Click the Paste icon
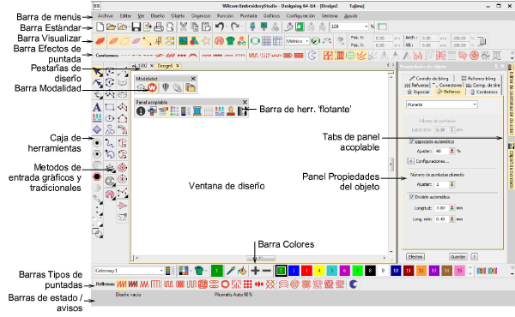Viewport: 515px width, 317px height. tap(206, 27)
